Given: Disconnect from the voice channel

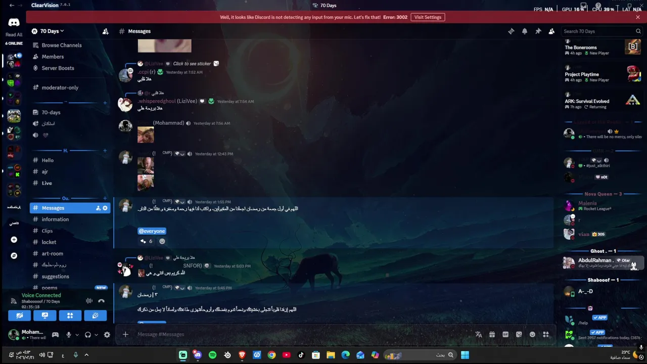Looking at the screenshot, I should click(x=101, y=301).
